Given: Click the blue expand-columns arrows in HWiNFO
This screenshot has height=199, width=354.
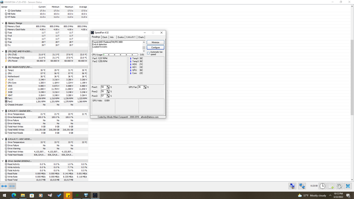Looking at the screenshot, I should [x=4, y=186].
